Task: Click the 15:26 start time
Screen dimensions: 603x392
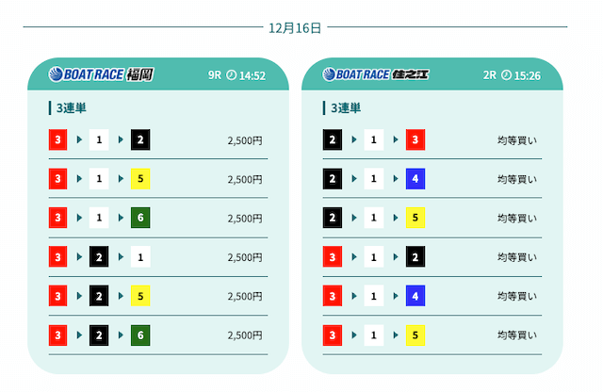Action: (x=527, y=75)
